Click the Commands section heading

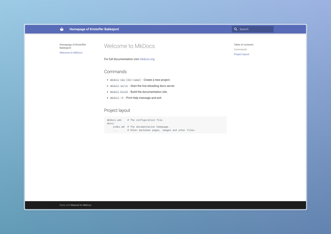[x=115, y=72]
